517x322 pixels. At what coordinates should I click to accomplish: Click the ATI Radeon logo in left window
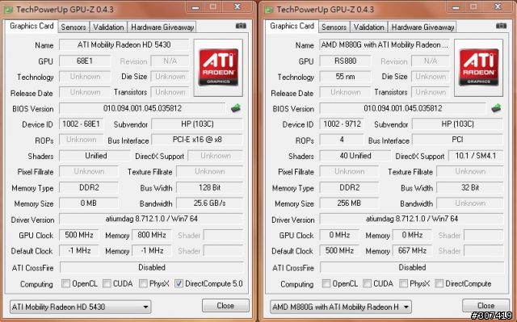pos(218,68)
